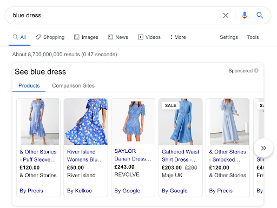Screen dimensions: 277x208
Task: Click the SALE badge on shirt dress
Action: (x=170, y=105)
